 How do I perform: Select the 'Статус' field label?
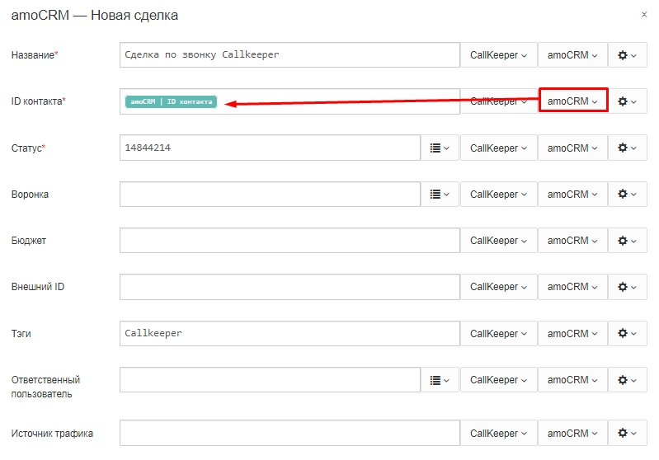click(x=28, y=148)
